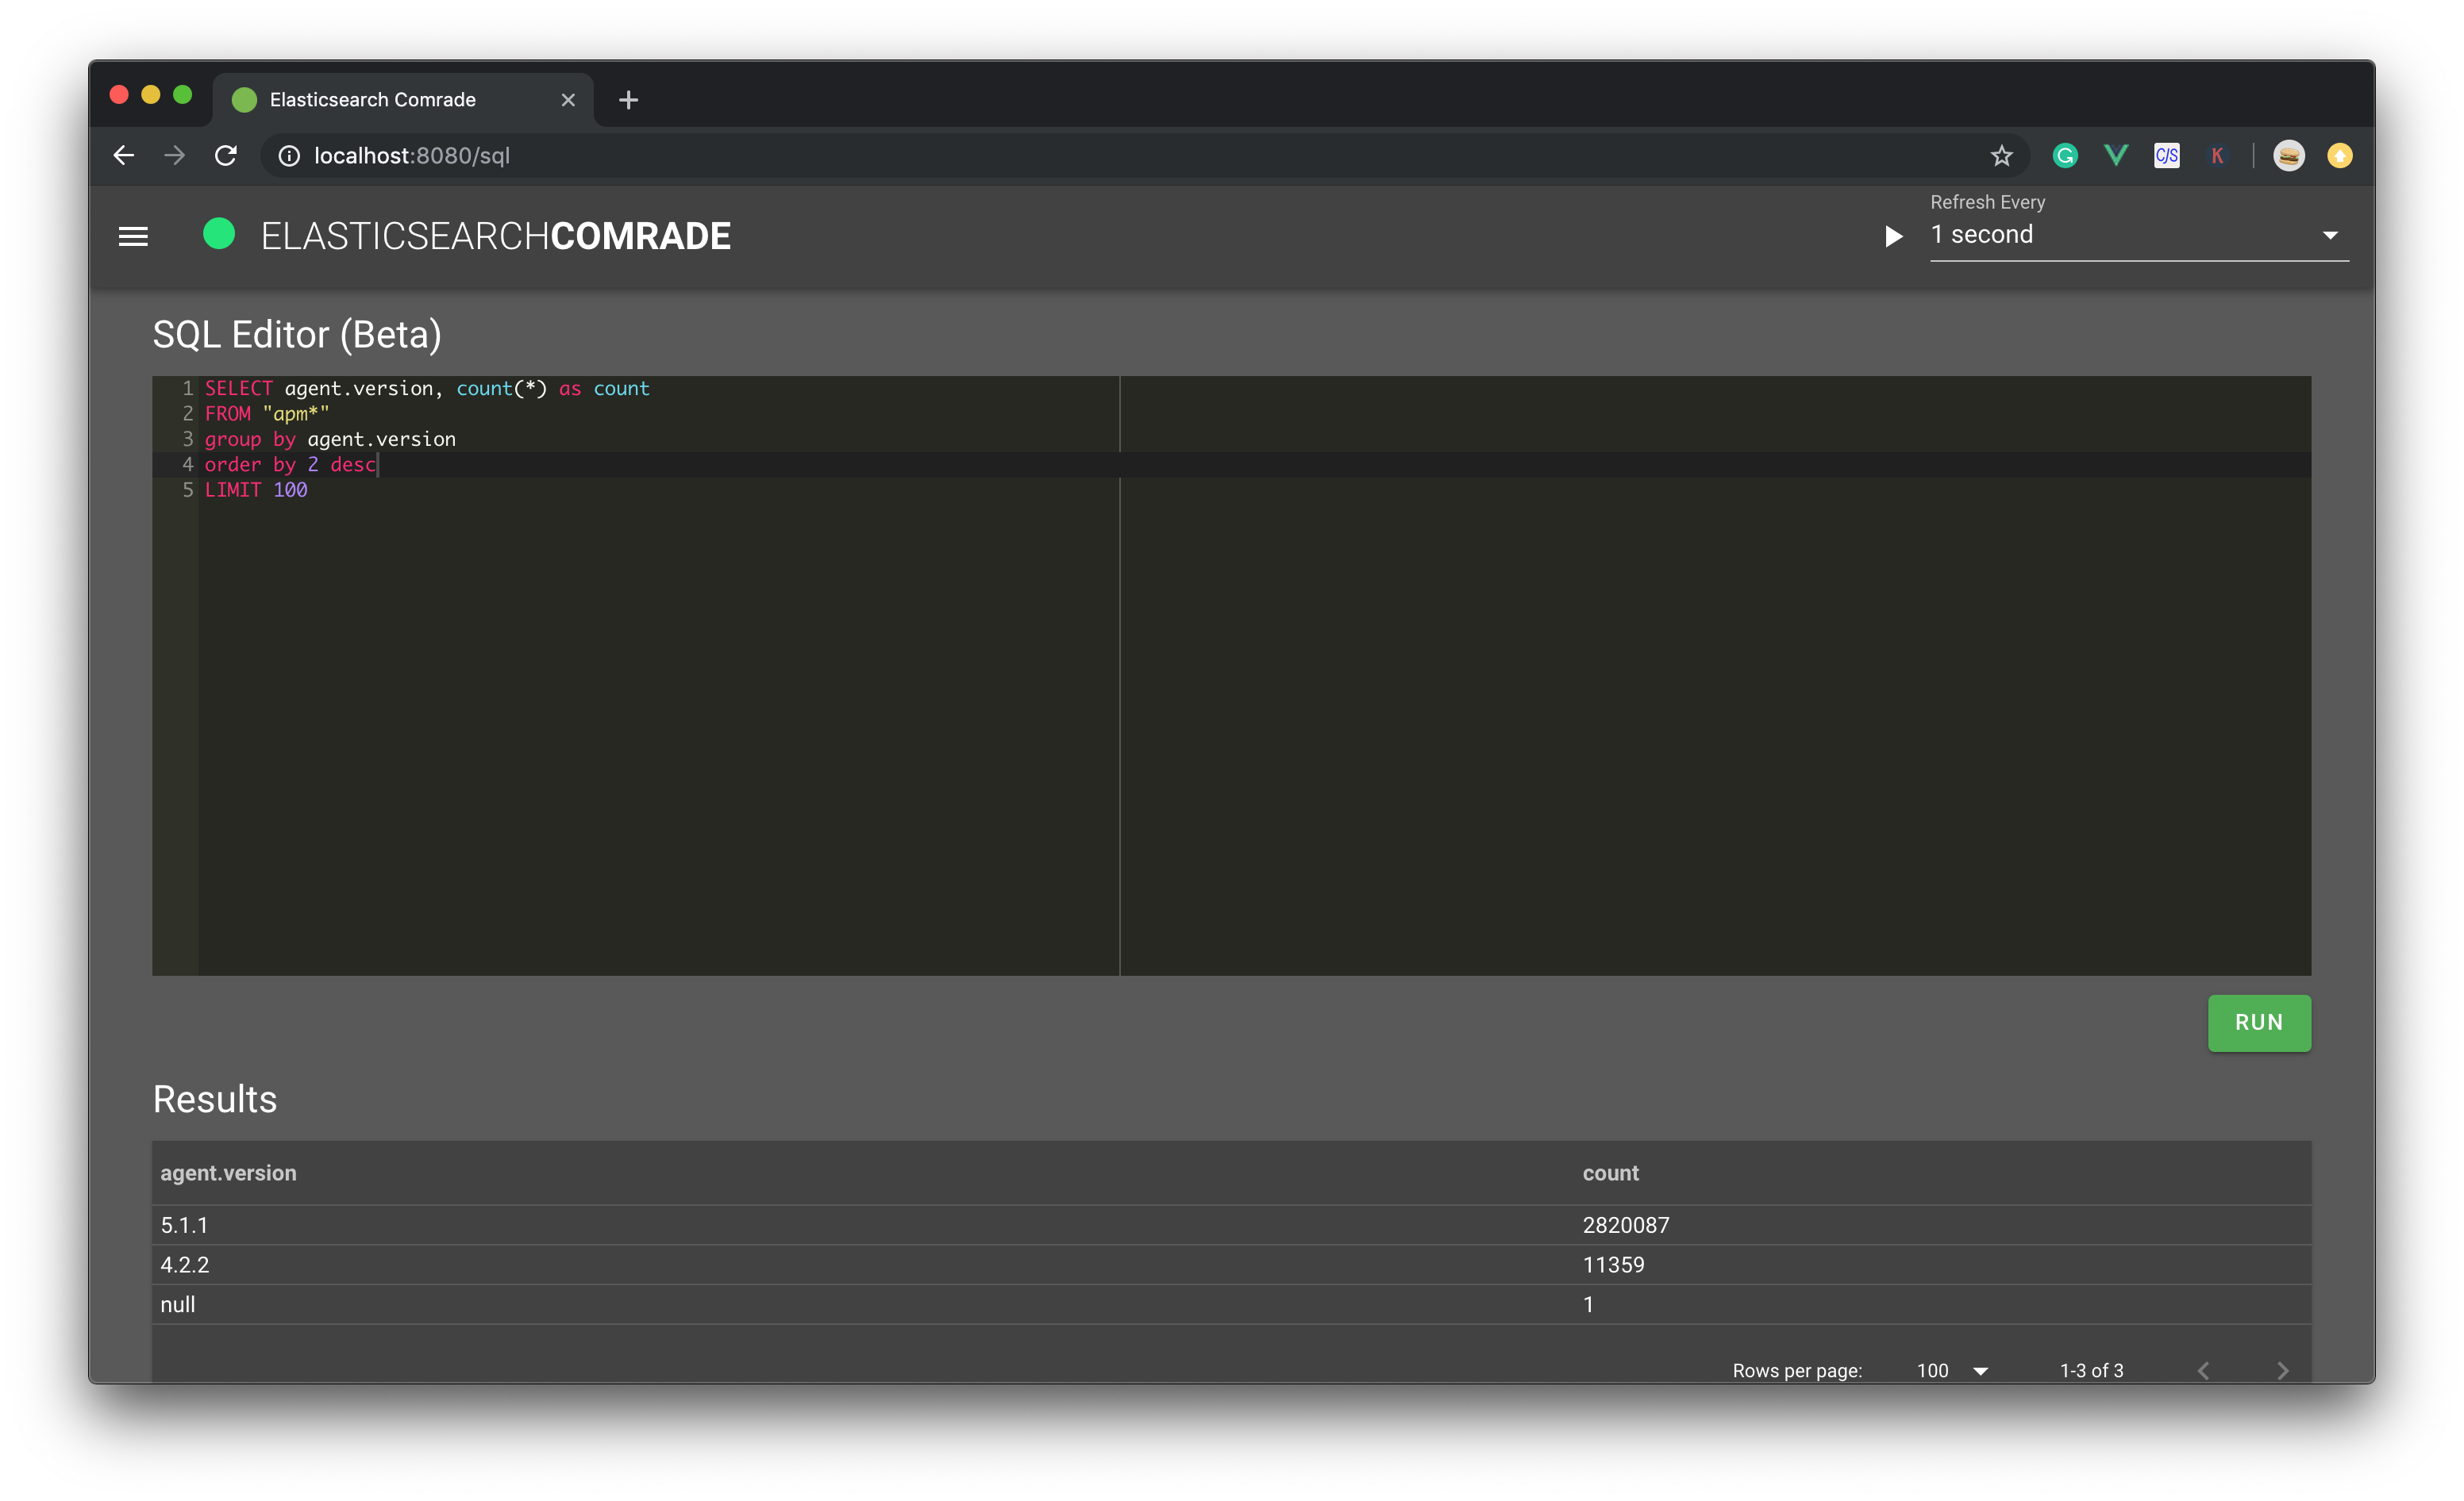Click the C/S browser extension icon
This screenshot has height=1501, width=2464.
coord(2167,156)
